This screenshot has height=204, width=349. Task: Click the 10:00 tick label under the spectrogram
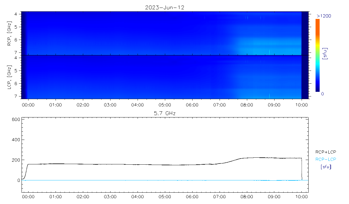click(x=301, y=105)
